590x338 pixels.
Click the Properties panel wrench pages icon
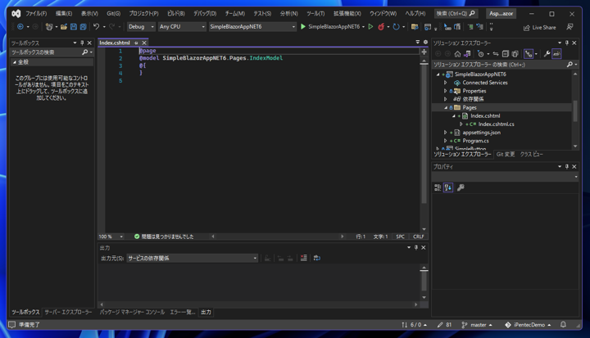point(461,187)
